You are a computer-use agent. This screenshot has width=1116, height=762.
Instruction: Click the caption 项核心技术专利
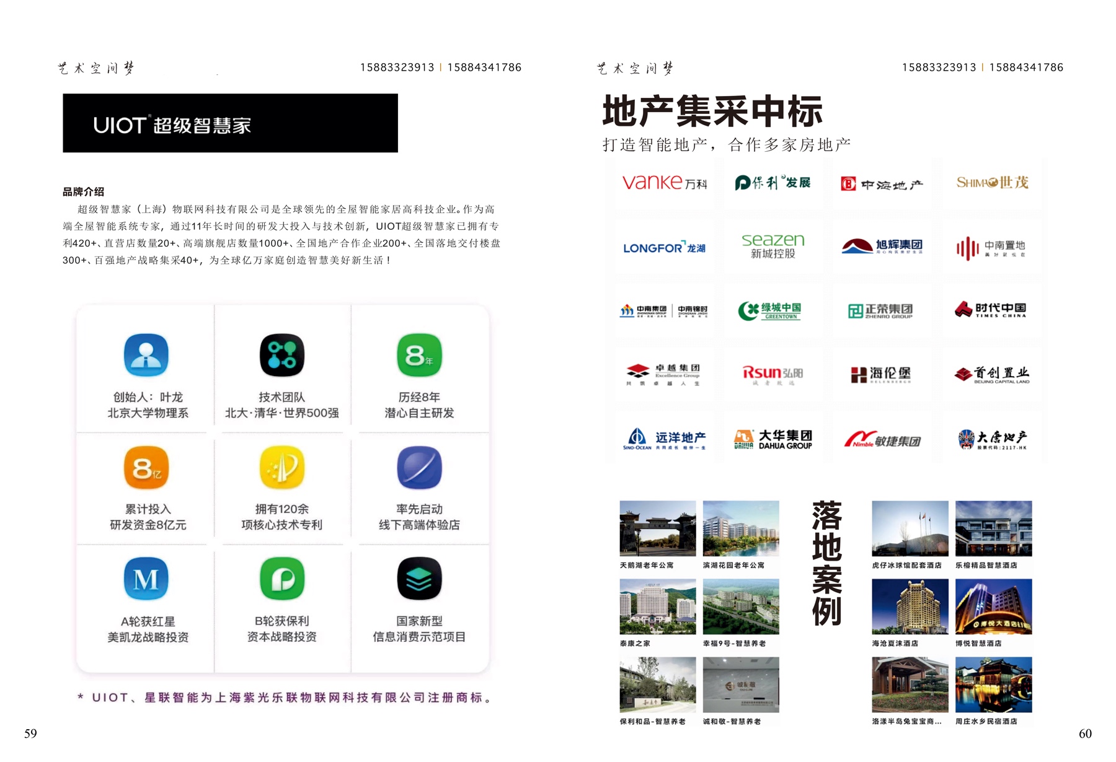click(x=282, y=525)
